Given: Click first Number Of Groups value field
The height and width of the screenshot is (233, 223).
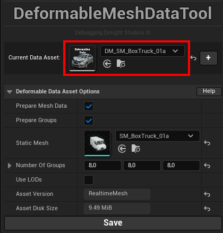Looking at the screenshot, I should point(102,166).
